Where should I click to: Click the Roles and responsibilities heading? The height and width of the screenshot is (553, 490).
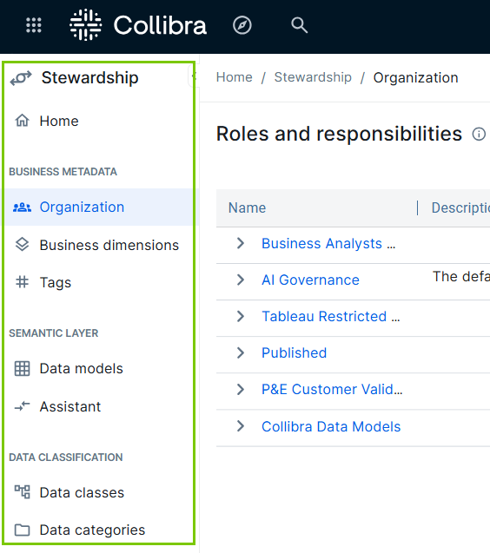(339, 134)
